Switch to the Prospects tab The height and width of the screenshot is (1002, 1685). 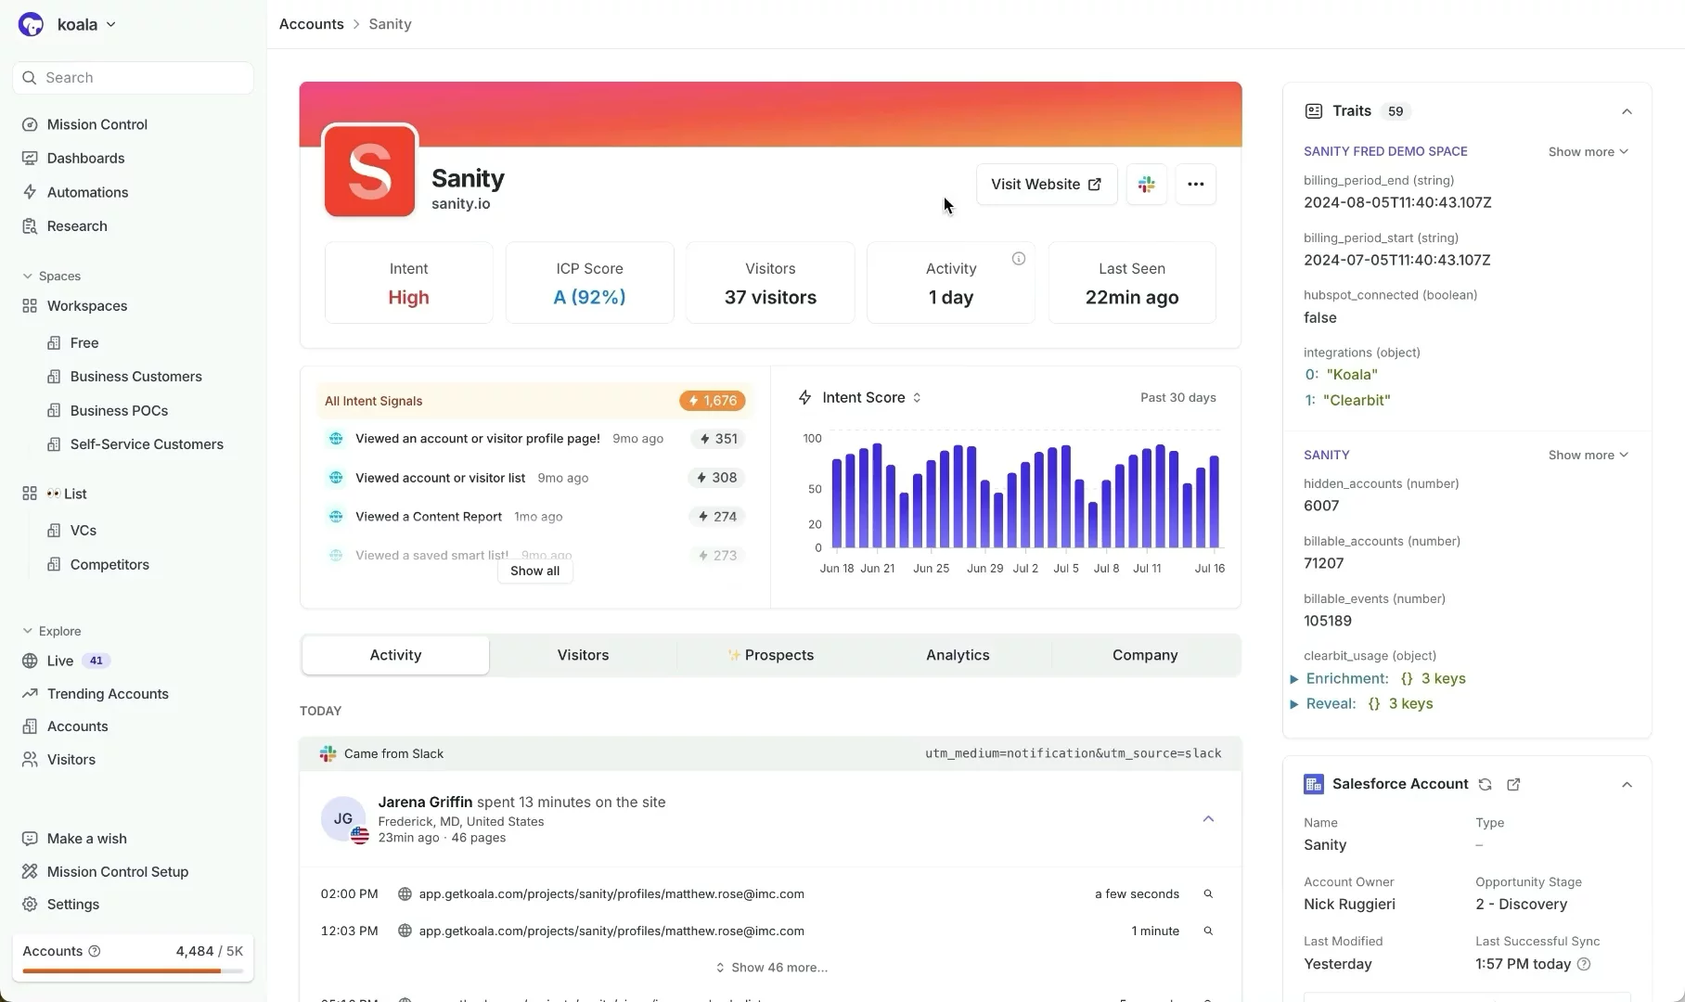pyautogui.click(x=770, y=655)
